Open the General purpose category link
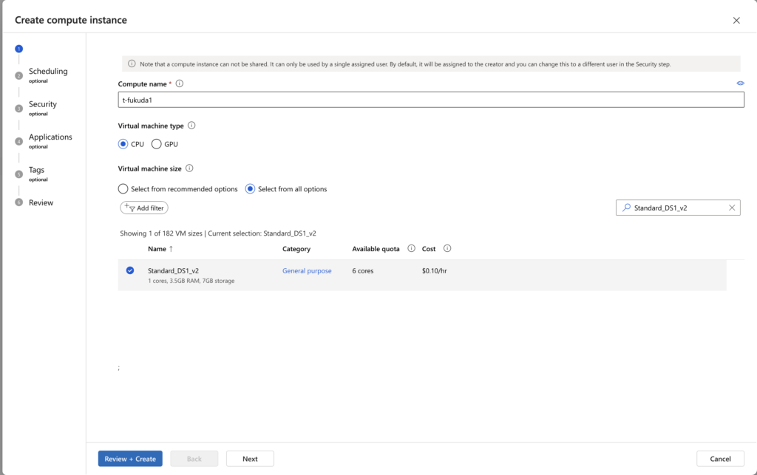This screenshot has height=475, width=757. (x=307, y=271)
